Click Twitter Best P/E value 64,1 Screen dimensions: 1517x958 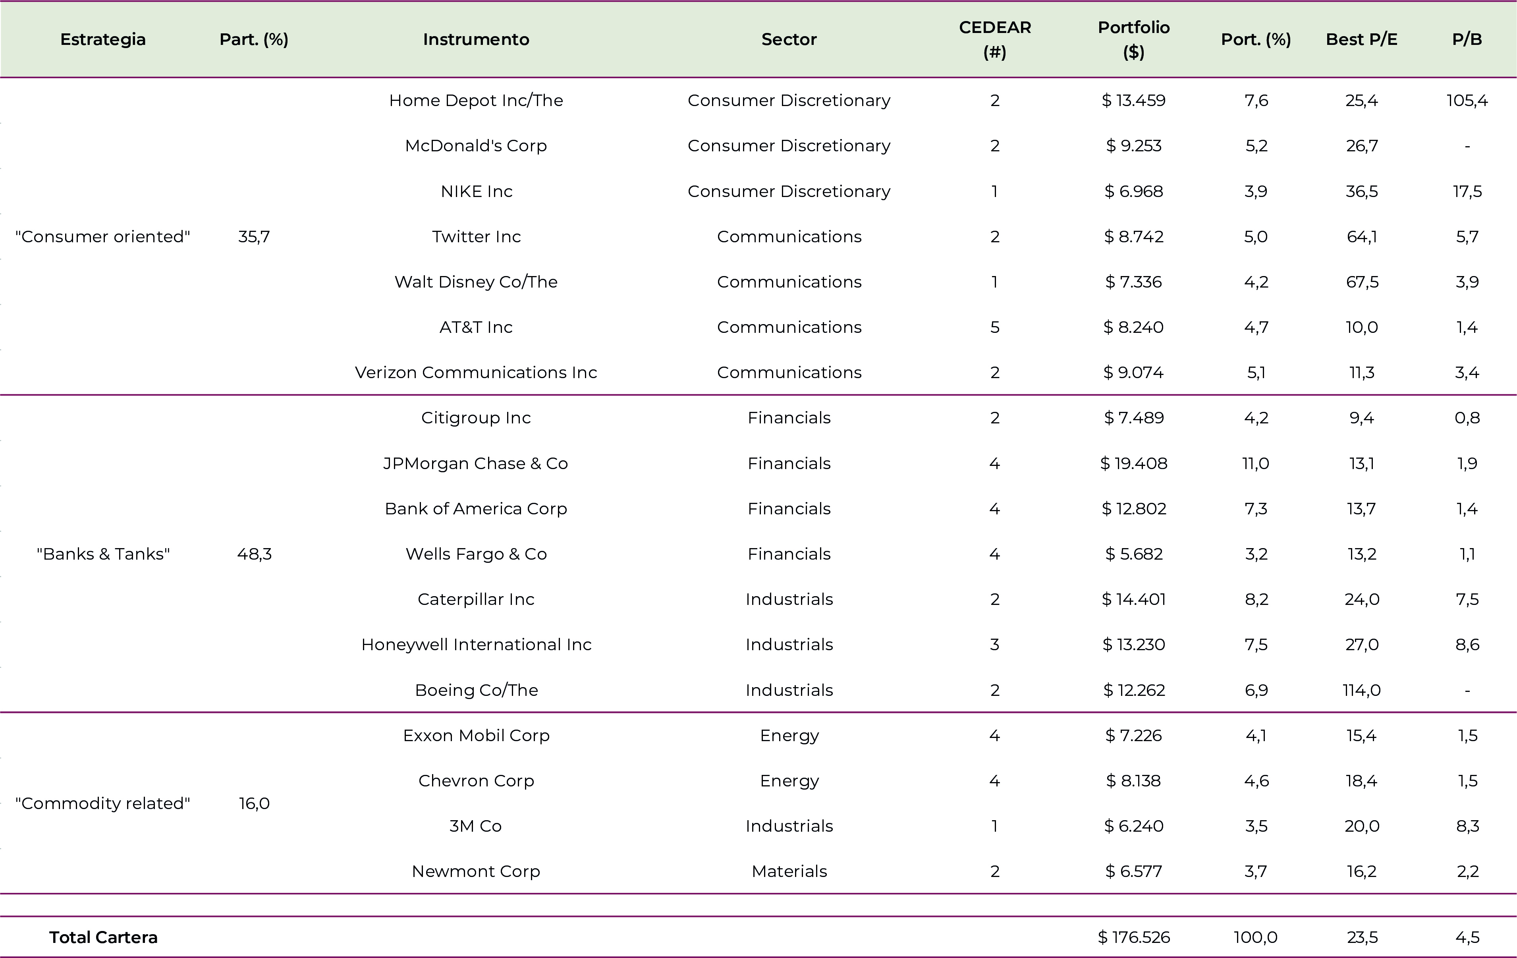1361,236
